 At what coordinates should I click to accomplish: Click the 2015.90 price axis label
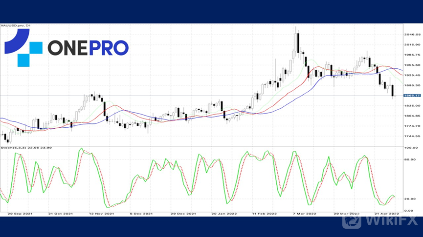coord(412,45)
